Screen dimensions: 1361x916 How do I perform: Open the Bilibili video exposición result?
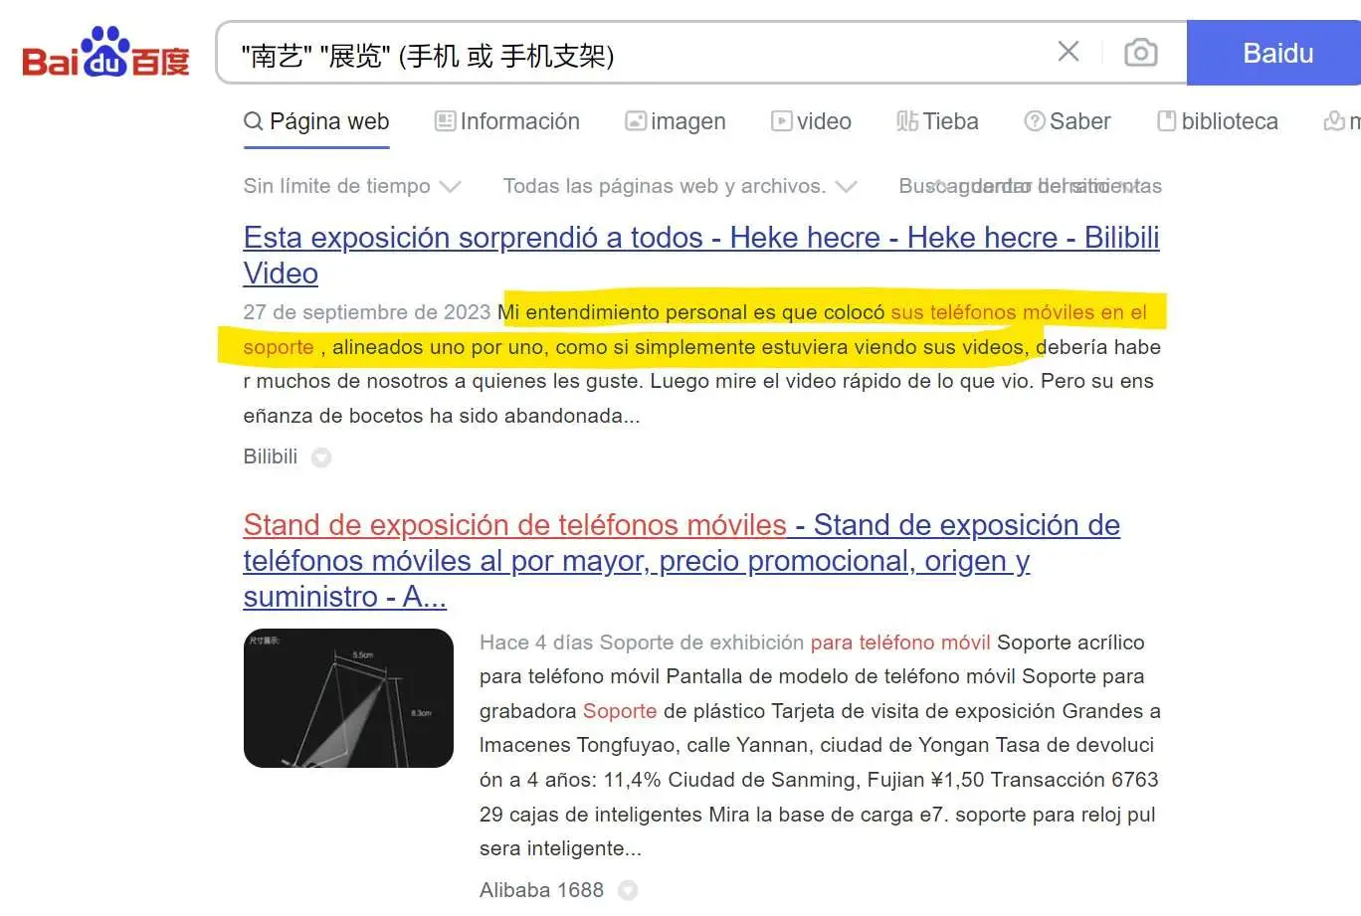click(700, 238)
